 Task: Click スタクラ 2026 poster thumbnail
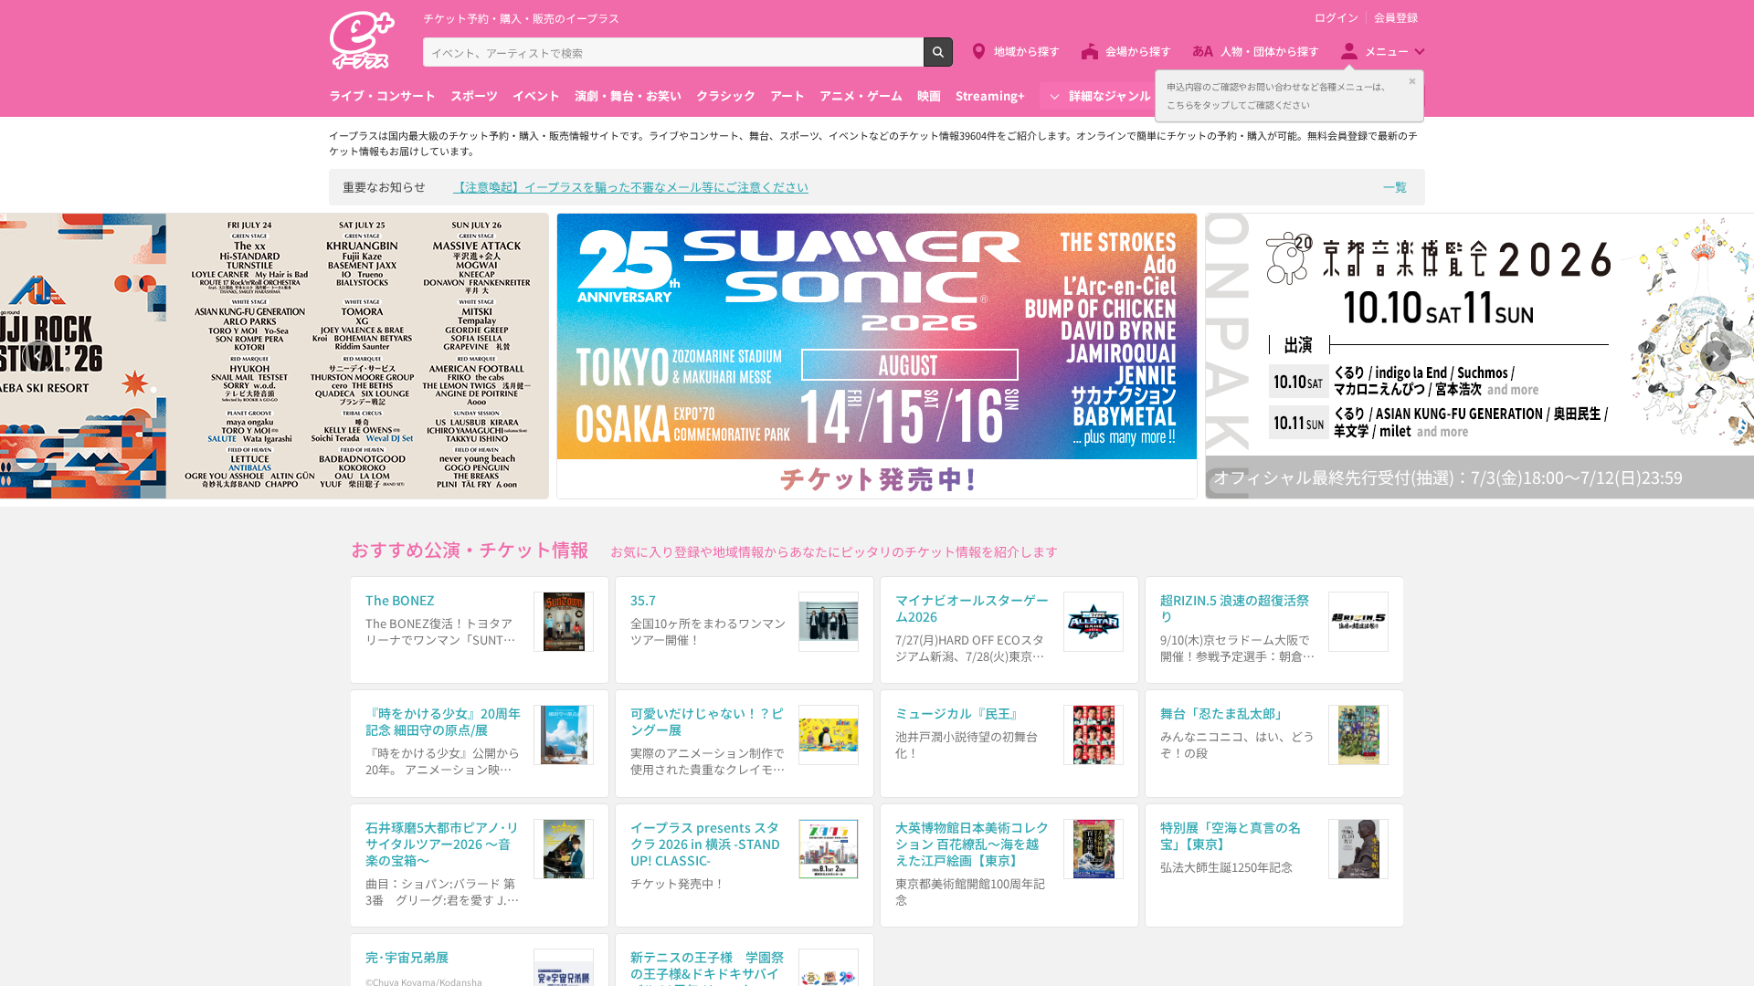point(829,849)
